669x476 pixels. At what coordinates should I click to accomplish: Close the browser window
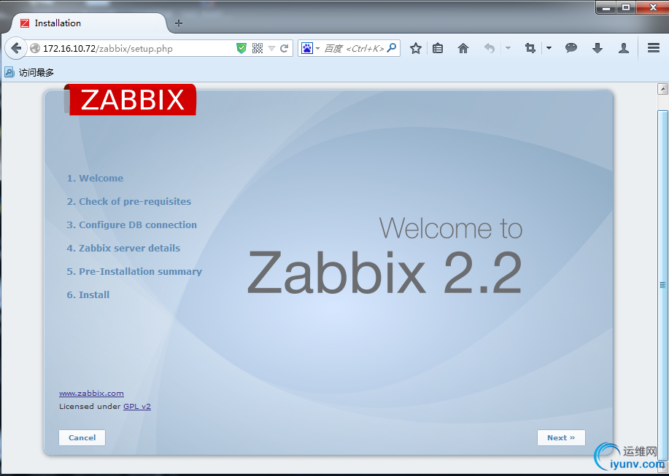pyautogui.click(x=653, y=8)
